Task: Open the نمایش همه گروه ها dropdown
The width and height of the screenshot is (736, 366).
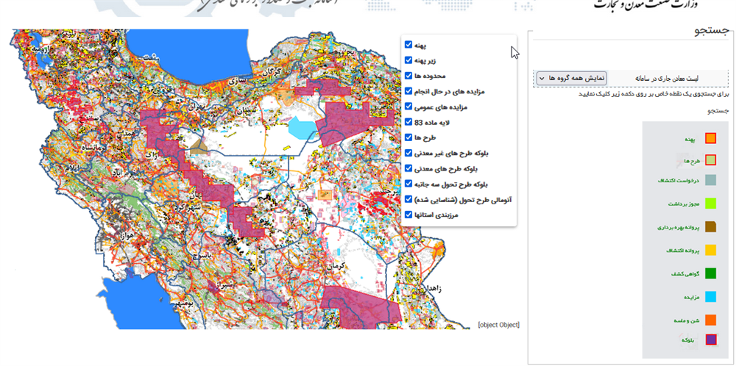Action: pos(572,78)
